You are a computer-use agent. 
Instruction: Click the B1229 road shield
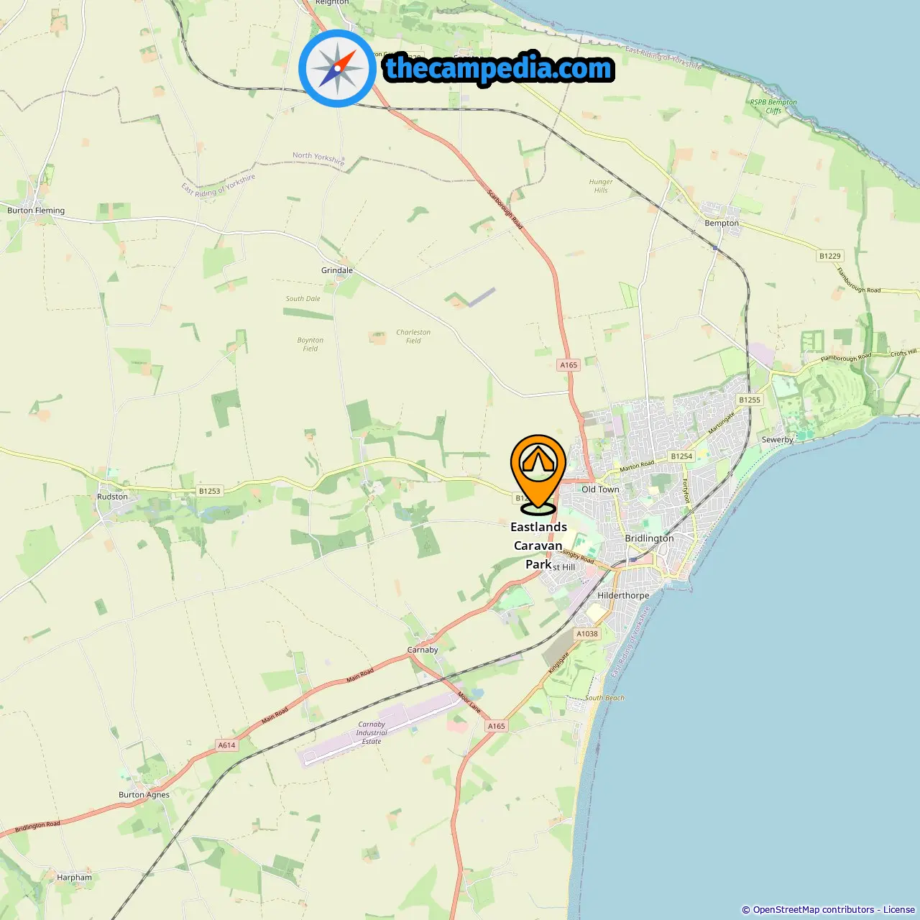[829, 256]
